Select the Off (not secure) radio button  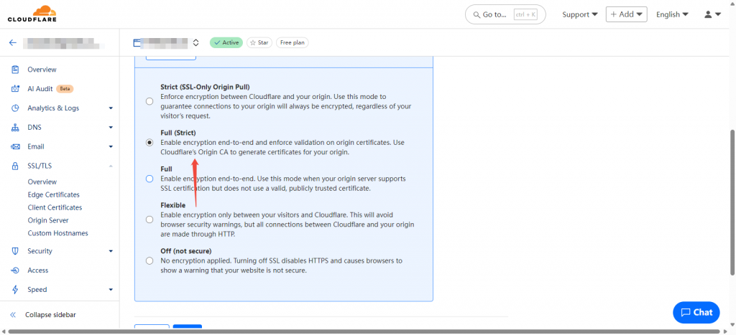click(x=149, y=261)
